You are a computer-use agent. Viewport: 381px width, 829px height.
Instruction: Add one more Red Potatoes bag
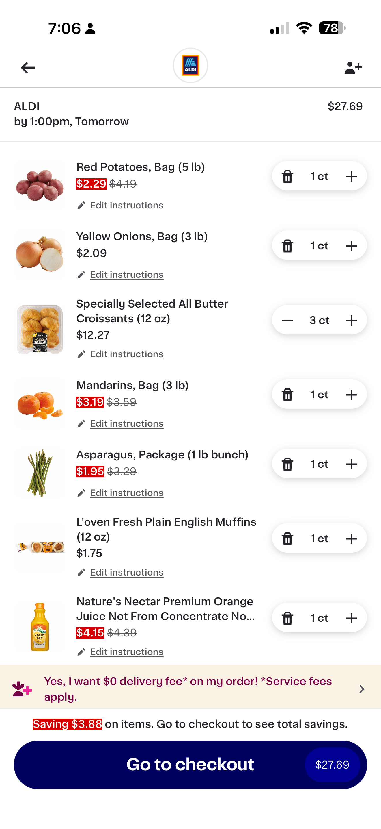352,176
